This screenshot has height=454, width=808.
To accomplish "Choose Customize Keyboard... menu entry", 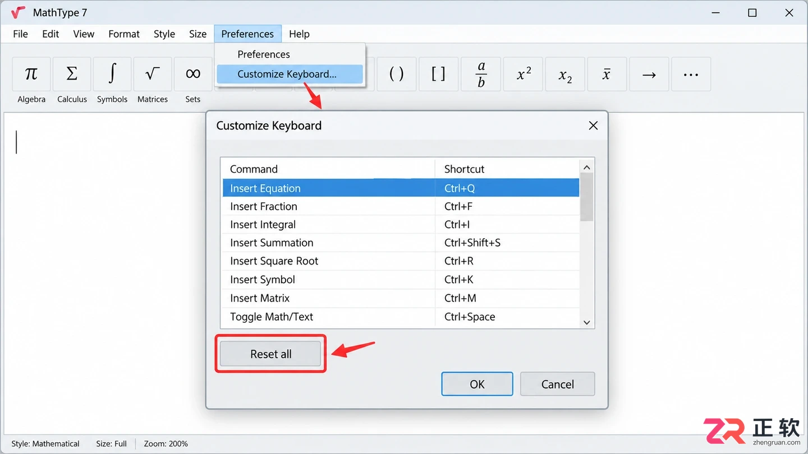I will tap(290, 74).
